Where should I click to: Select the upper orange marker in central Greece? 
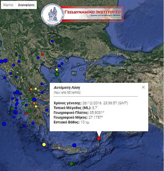pos(31,89)
